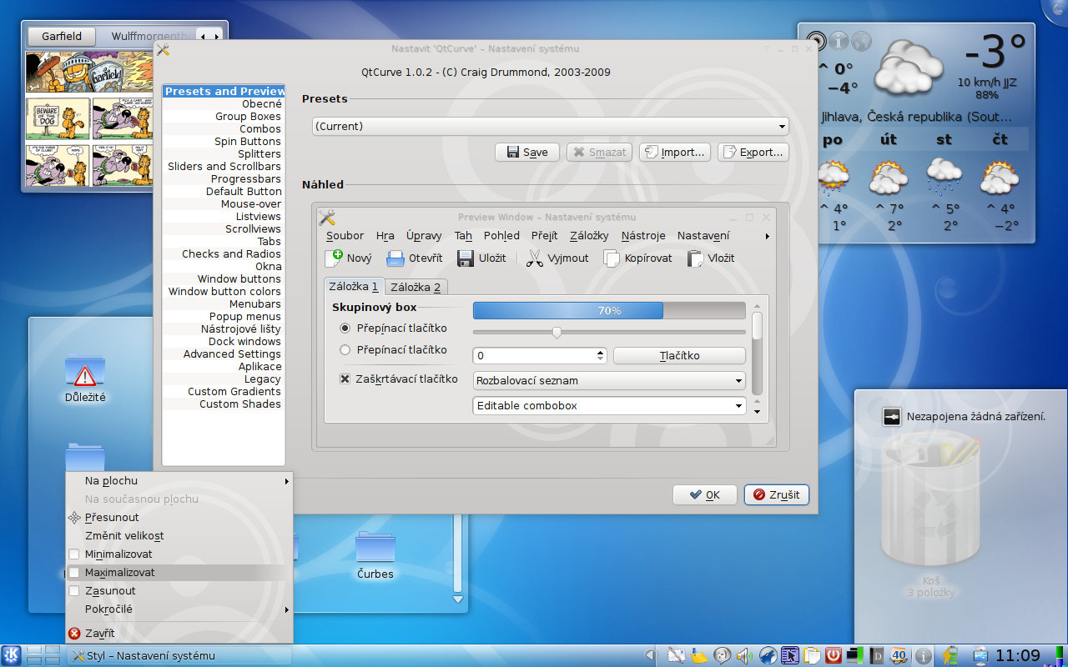Click the Důležité folder icon on desktop
This screenshot has width=1068, height=667.
[x=85, y=373]
